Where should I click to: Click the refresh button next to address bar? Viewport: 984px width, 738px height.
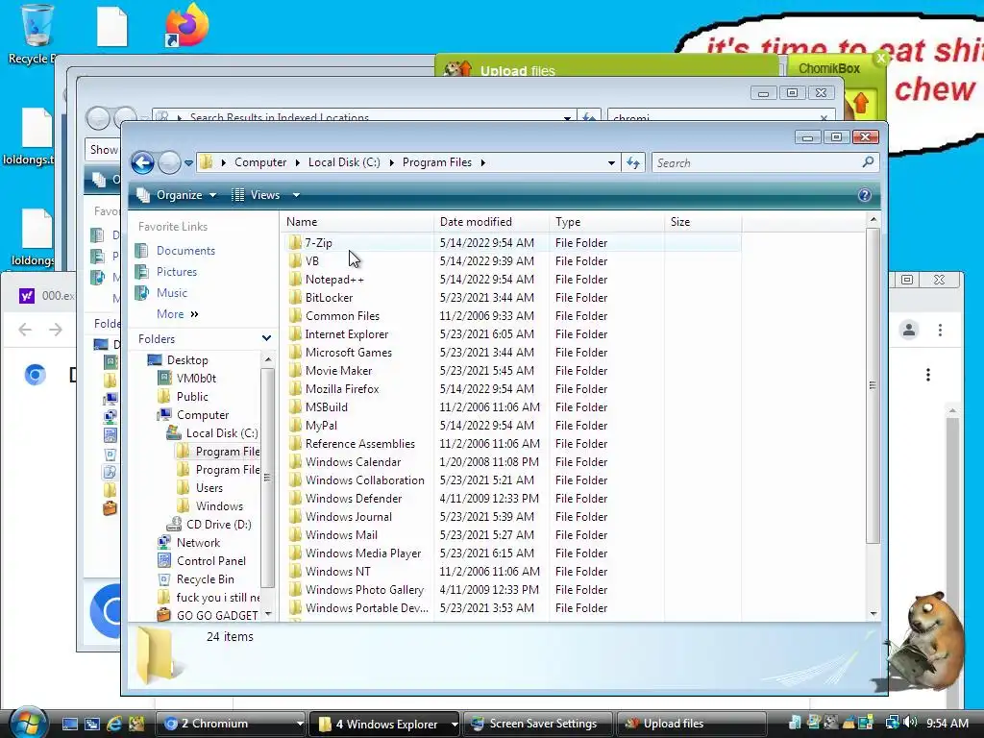tap(633, 163)
